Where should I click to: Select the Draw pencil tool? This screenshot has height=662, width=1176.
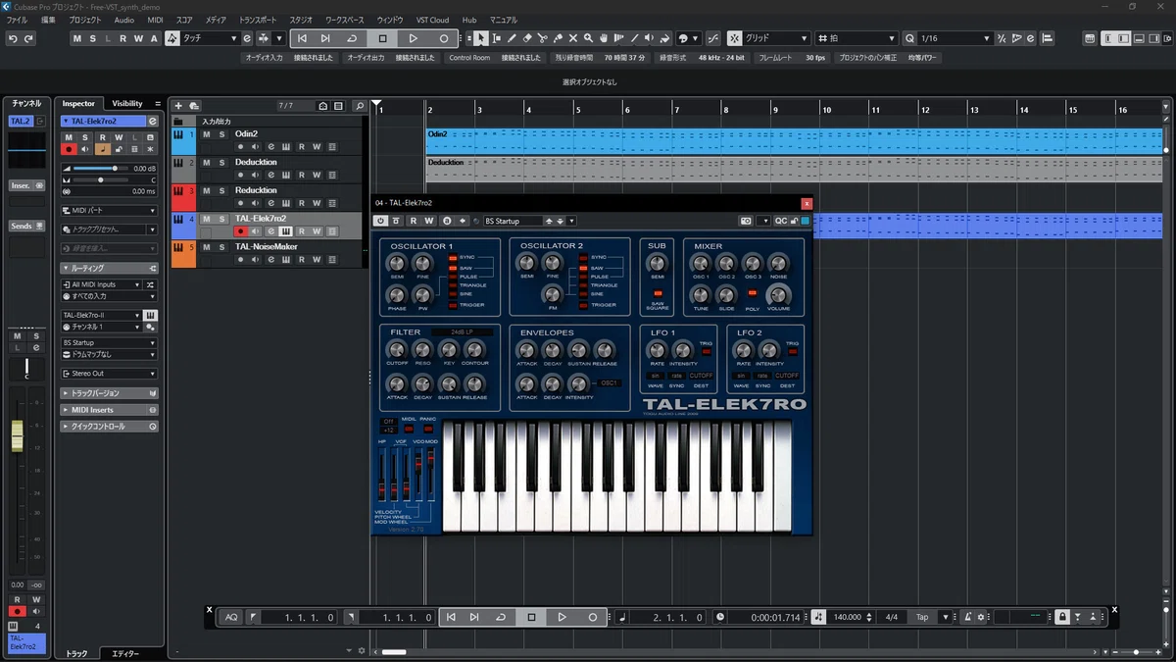coord(511,38)
